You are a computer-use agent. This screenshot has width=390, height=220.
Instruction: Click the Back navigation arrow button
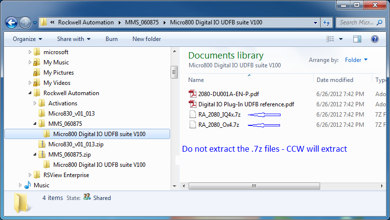coord(12,22)
